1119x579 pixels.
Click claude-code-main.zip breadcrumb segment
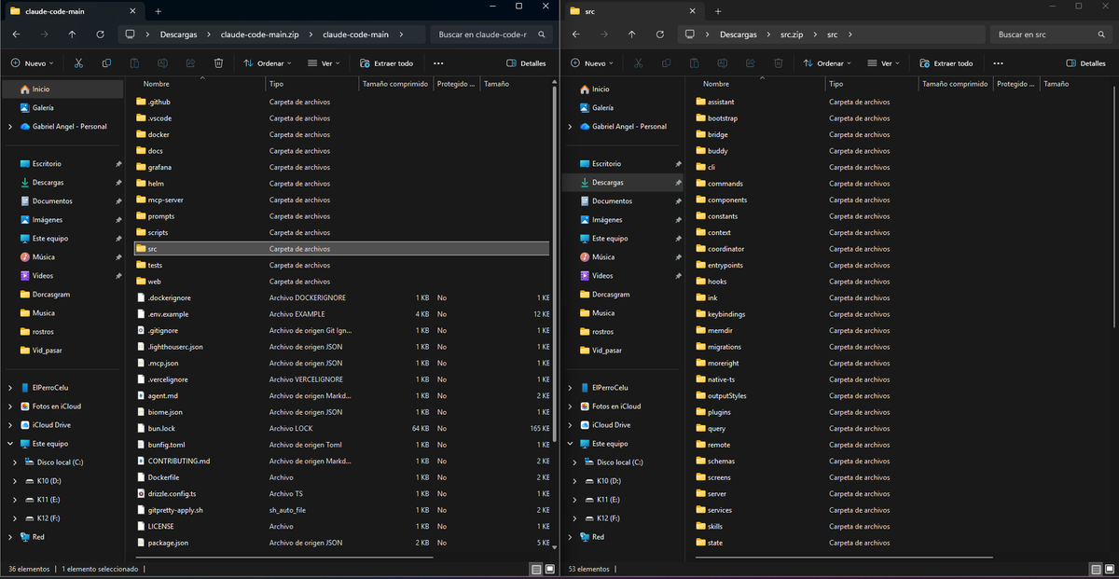262,34
